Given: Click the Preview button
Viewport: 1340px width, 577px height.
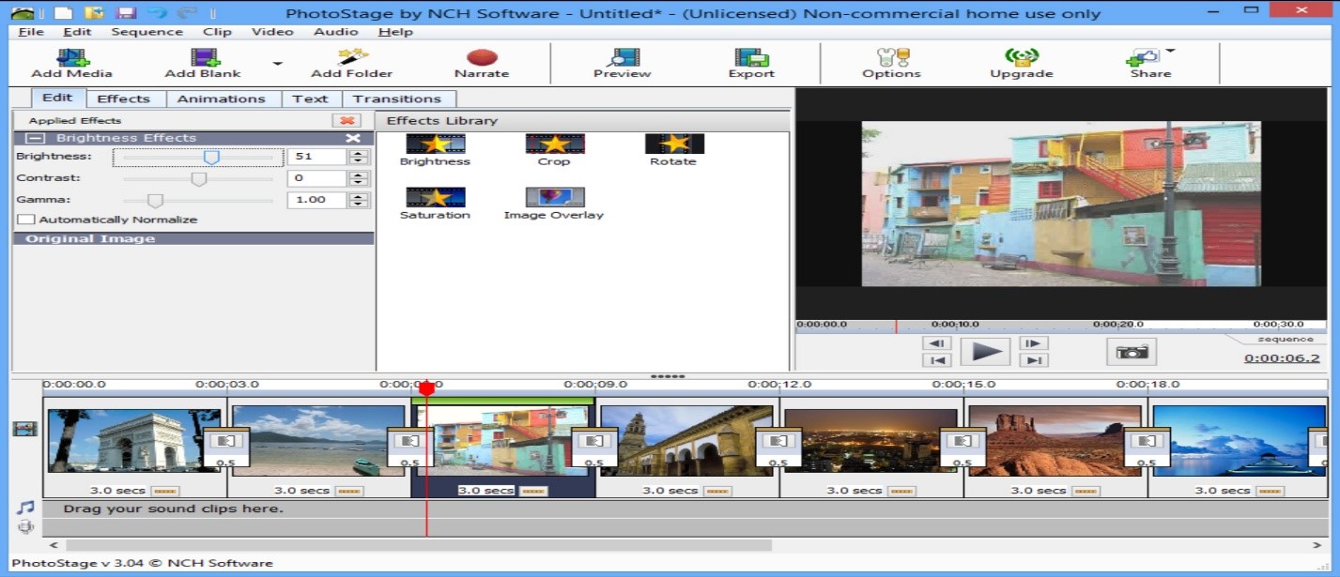Looking at the screenshot, I should (624, 62).
